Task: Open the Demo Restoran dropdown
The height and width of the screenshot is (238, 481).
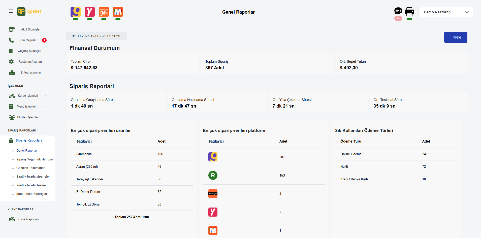Action: pyautogui.click(x=445, y=12)
